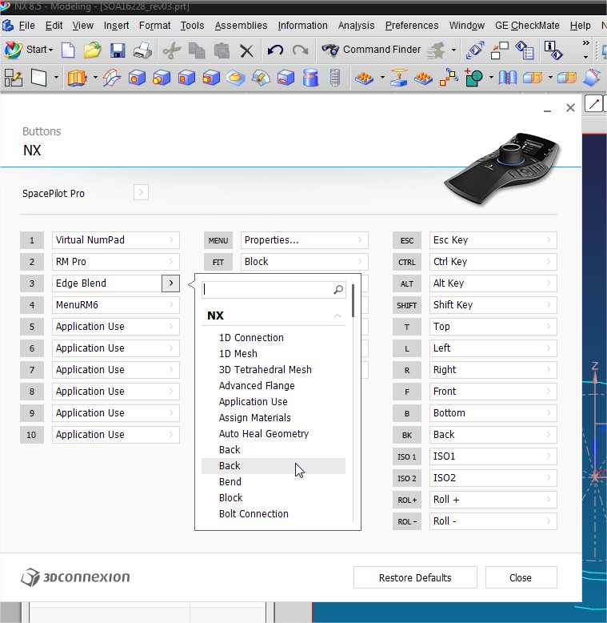Open the SpacePilot Pro device chevron
607x623 pixels.
pos(141,193)
